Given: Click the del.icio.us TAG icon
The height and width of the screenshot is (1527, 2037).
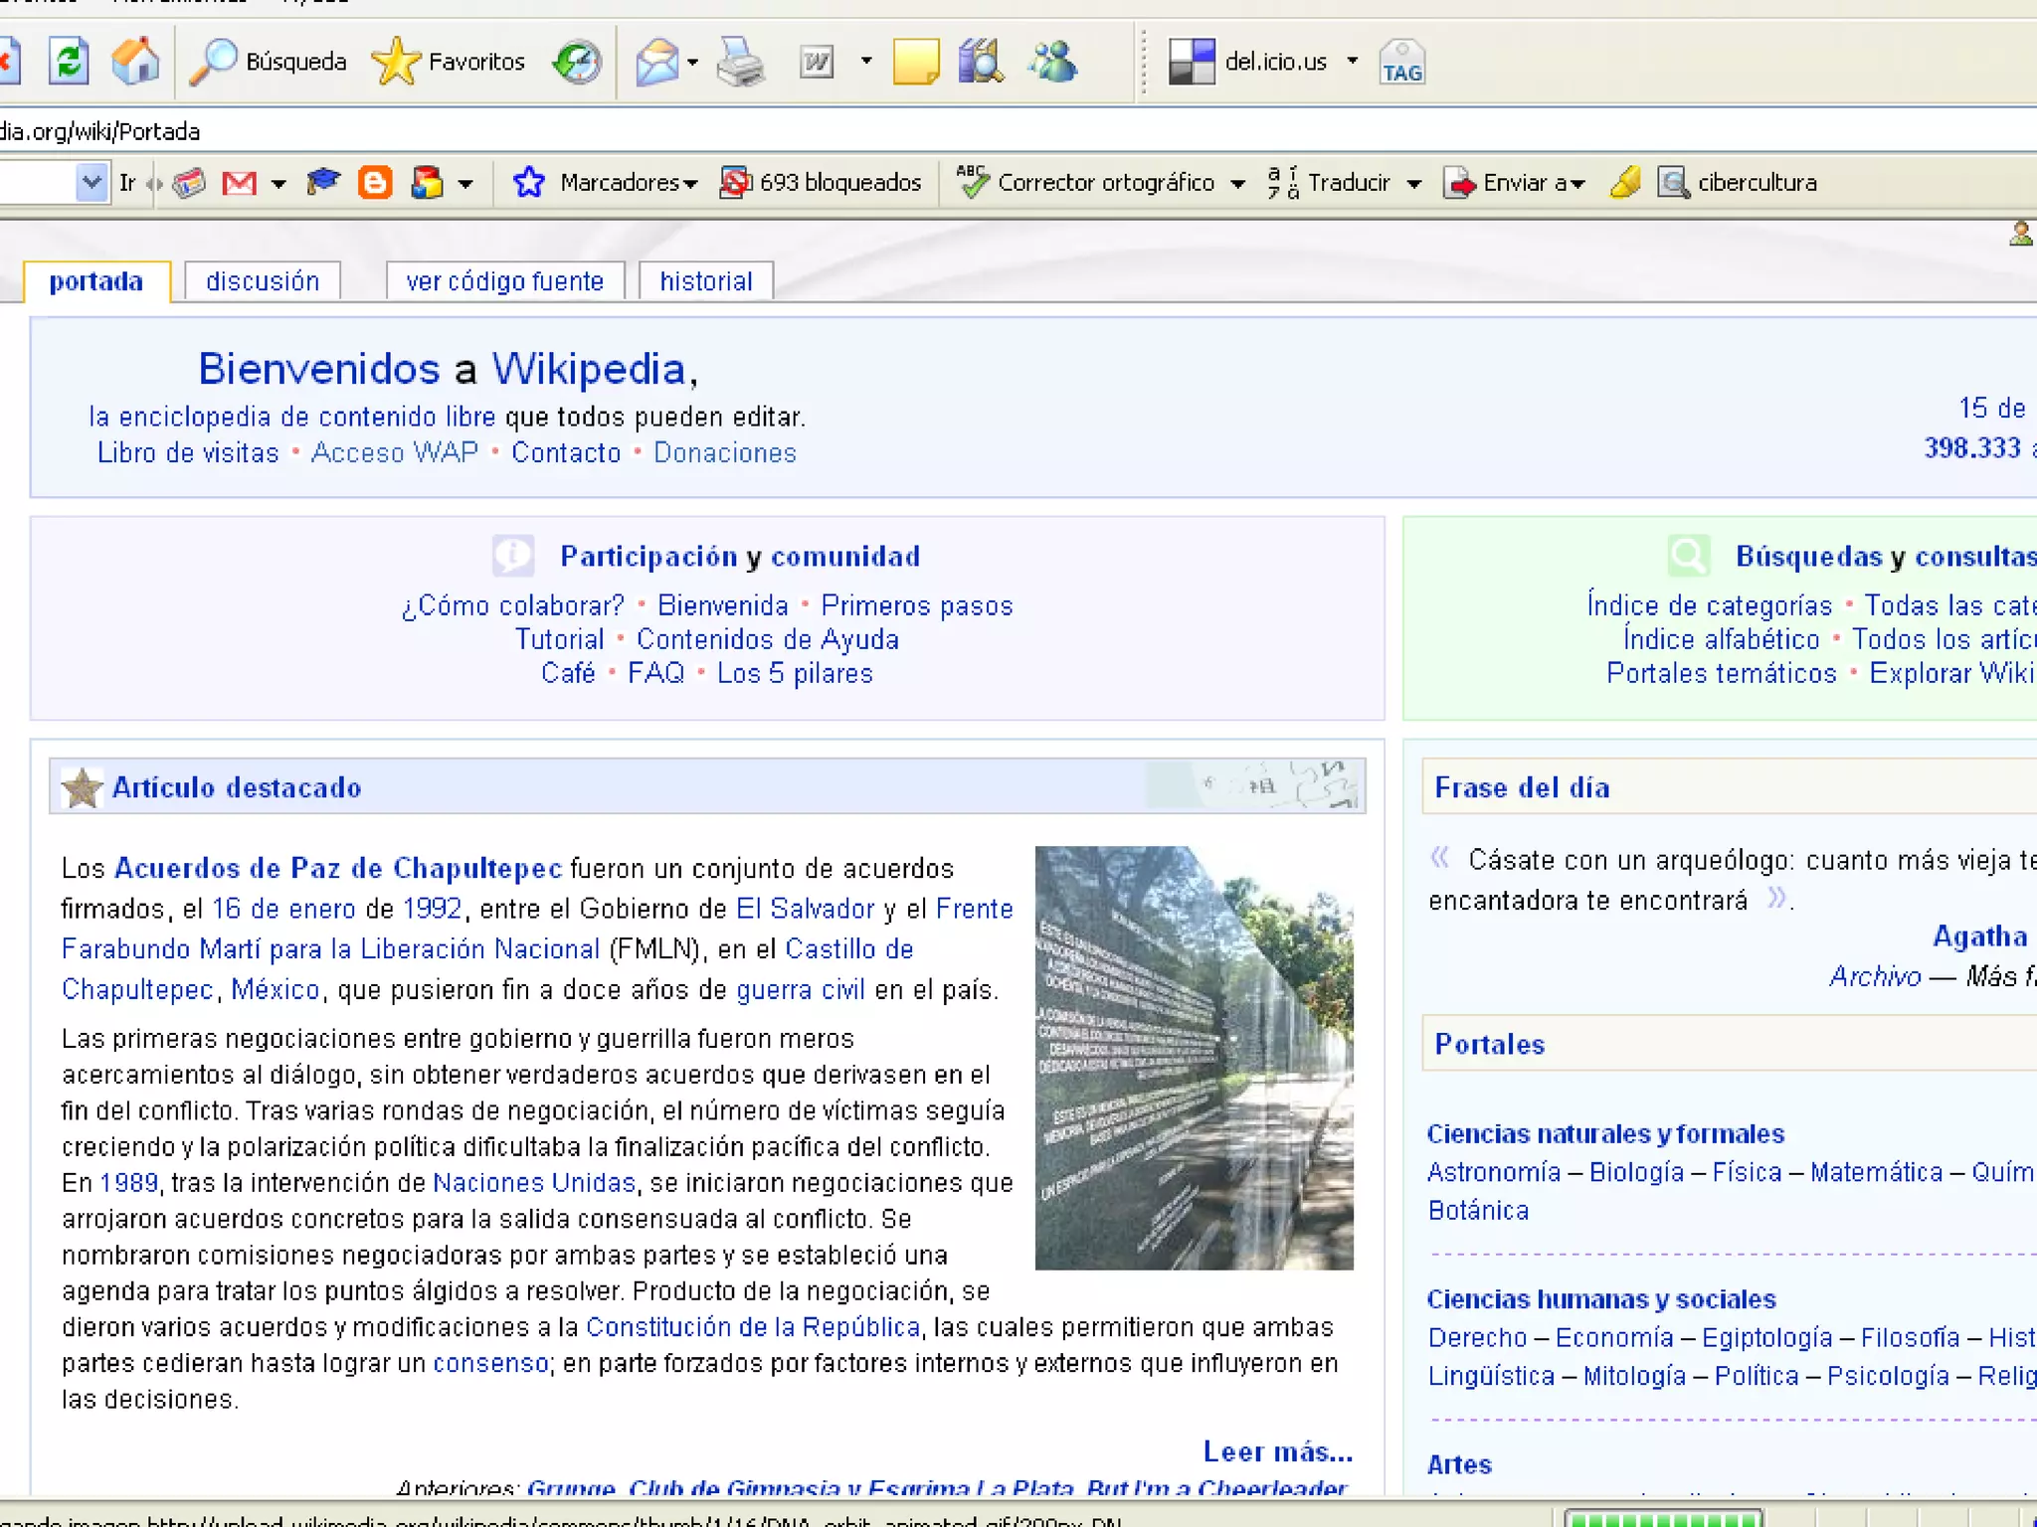Looking at the screenshot, I should (1401, 63).
